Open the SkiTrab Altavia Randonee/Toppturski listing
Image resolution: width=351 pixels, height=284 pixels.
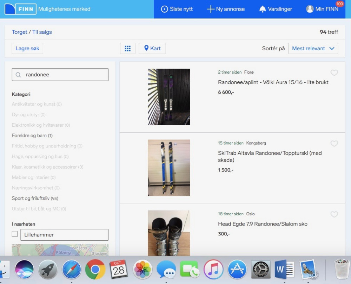click(270, 157)
